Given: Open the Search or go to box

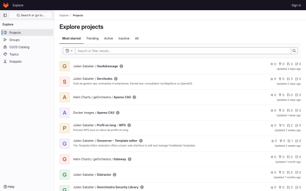Looking at the screenshot, I should pos(31,15).
